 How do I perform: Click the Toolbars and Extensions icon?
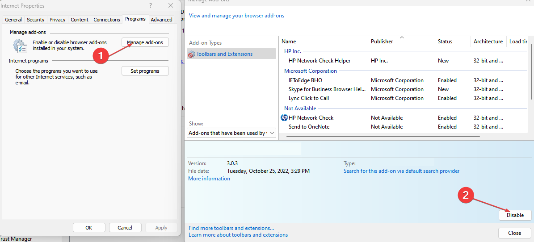(x=192, y=54)
